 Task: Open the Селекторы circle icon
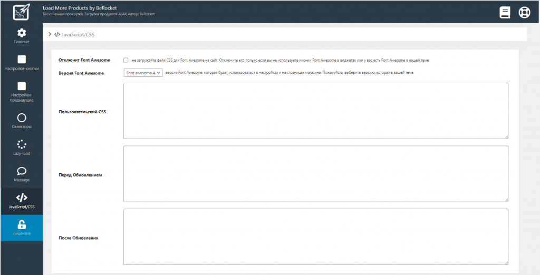click(22, 117)
